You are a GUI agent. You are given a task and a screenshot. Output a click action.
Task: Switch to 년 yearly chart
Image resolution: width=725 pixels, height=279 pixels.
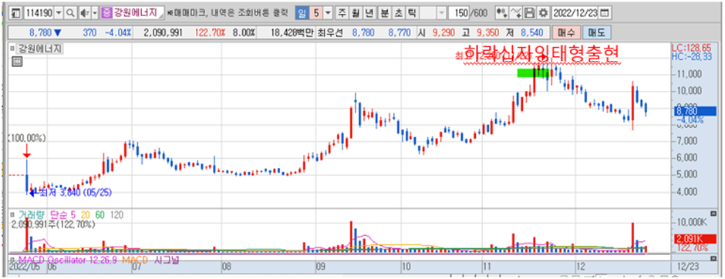369,13
